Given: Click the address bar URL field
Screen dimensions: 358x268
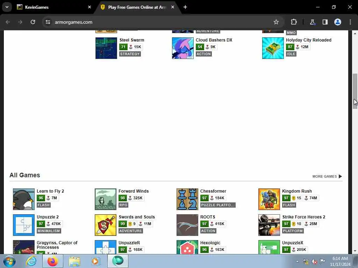Looking at the screenshot, I should tap(160, 22).
